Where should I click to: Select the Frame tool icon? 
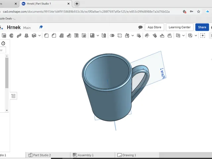190,35
